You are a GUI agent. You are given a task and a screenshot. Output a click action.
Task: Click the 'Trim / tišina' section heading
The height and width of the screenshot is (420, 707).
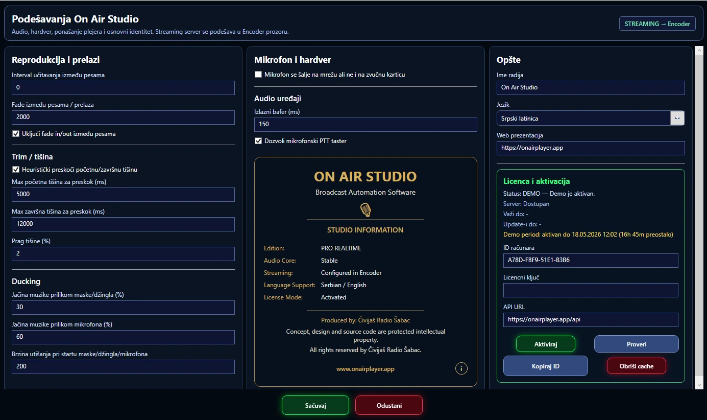coord(32,157)
